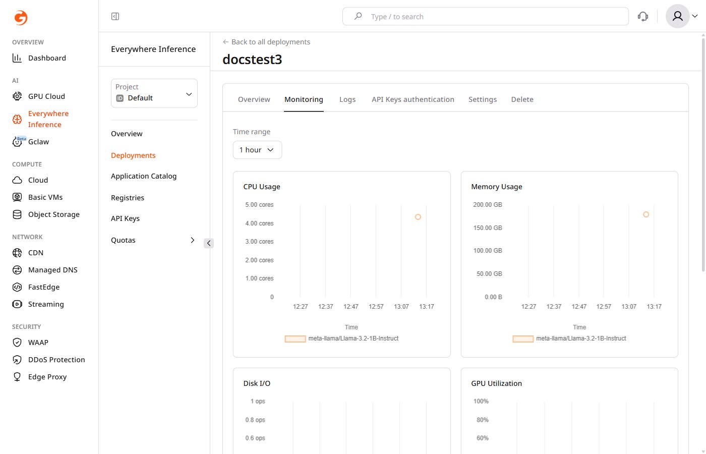Image resolution: width=706 pixels, height=454 pixels.
Task: Open DDoS Protection link
Action: tap(56, 360)
